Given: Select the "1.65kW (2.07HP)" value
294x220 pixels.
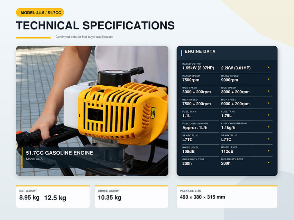Looking at the screenshot, I should click(x=198, y=68).
